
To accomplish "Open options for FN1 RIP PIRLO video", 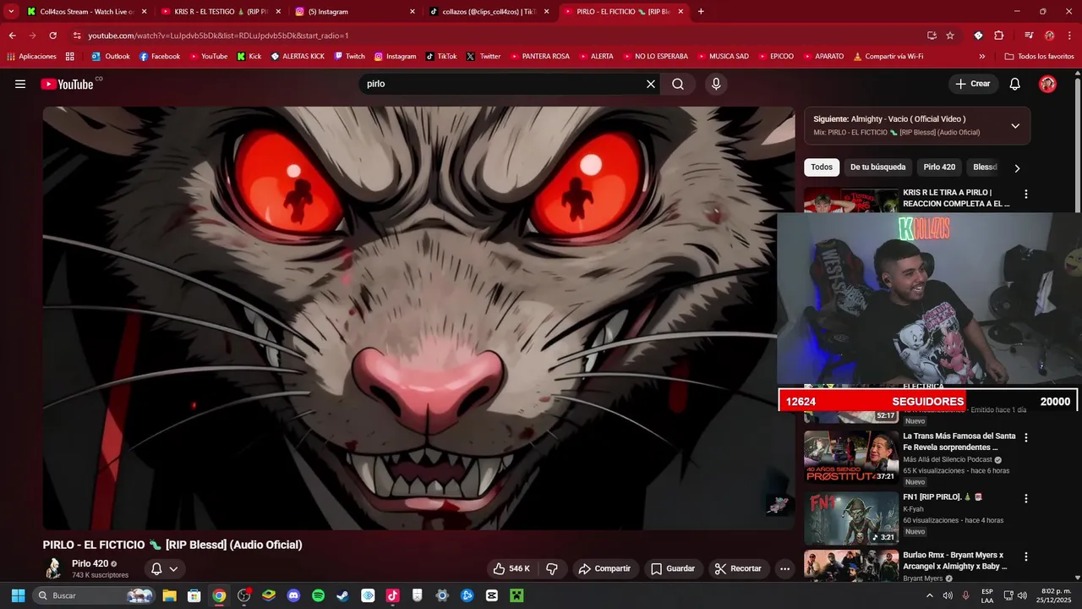I will [1026, 499].
